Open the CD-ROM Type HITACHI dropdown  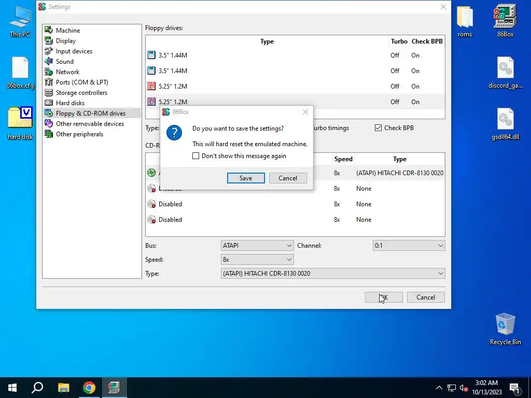333,273
